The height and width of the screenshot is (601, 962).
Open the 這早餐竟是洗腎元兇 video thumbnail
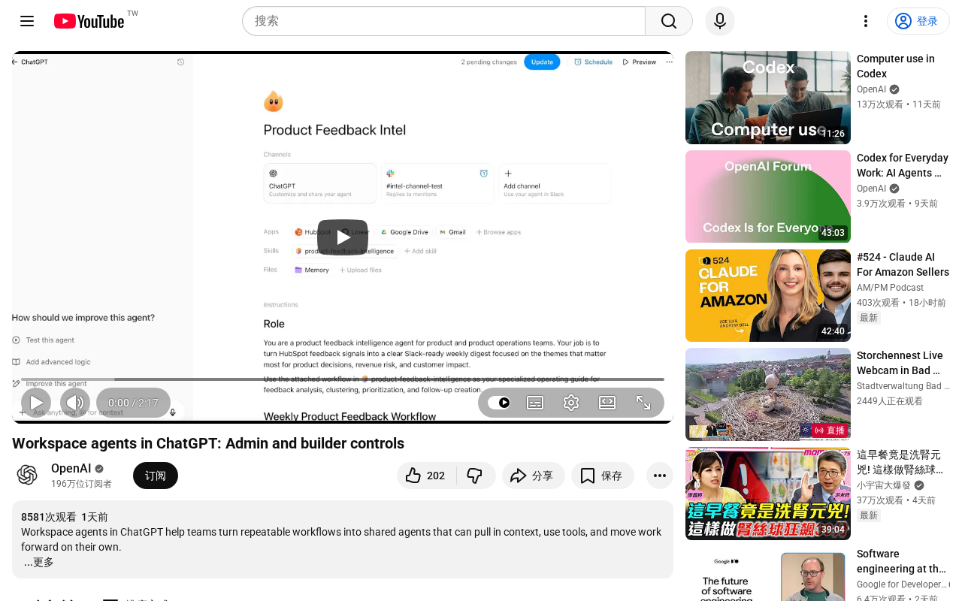coord(768,494)
